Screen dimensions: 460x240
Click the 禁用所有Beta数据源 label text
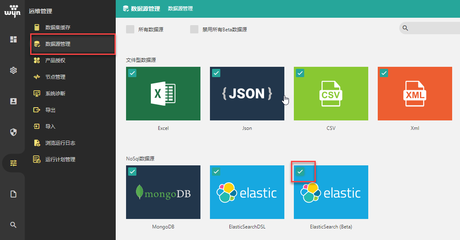pos(225,30)
